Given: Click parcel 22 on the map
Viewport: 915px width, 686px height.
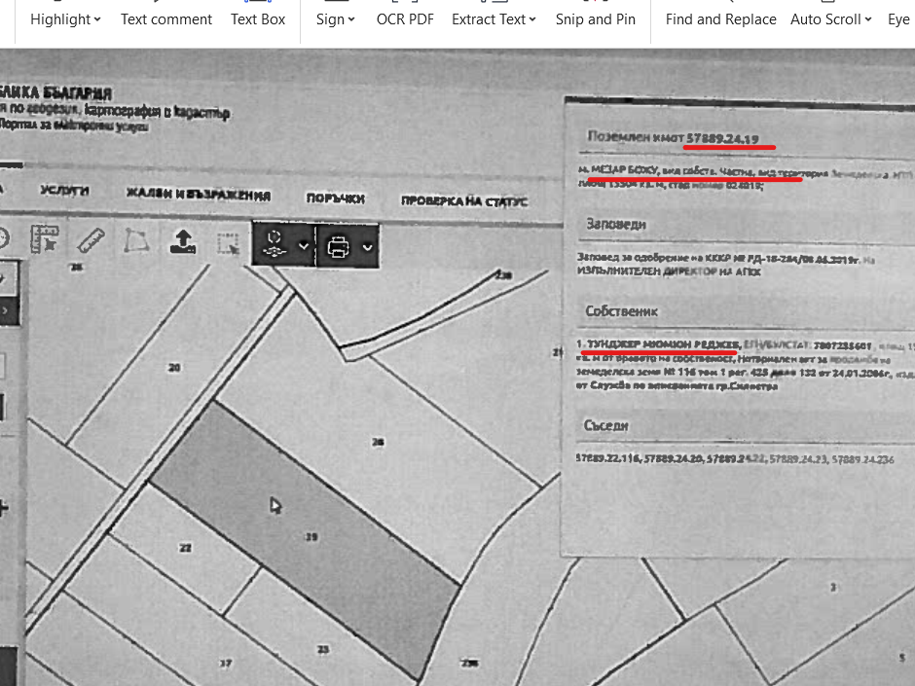Looking at the screenshot, I should click(x=186, y=548).
